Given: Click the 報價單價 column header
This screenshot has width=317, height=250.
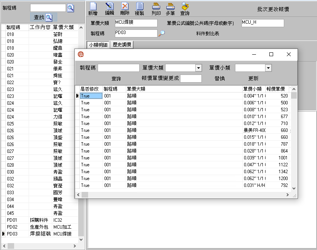Looking at the screenshot, I should 277,89.
